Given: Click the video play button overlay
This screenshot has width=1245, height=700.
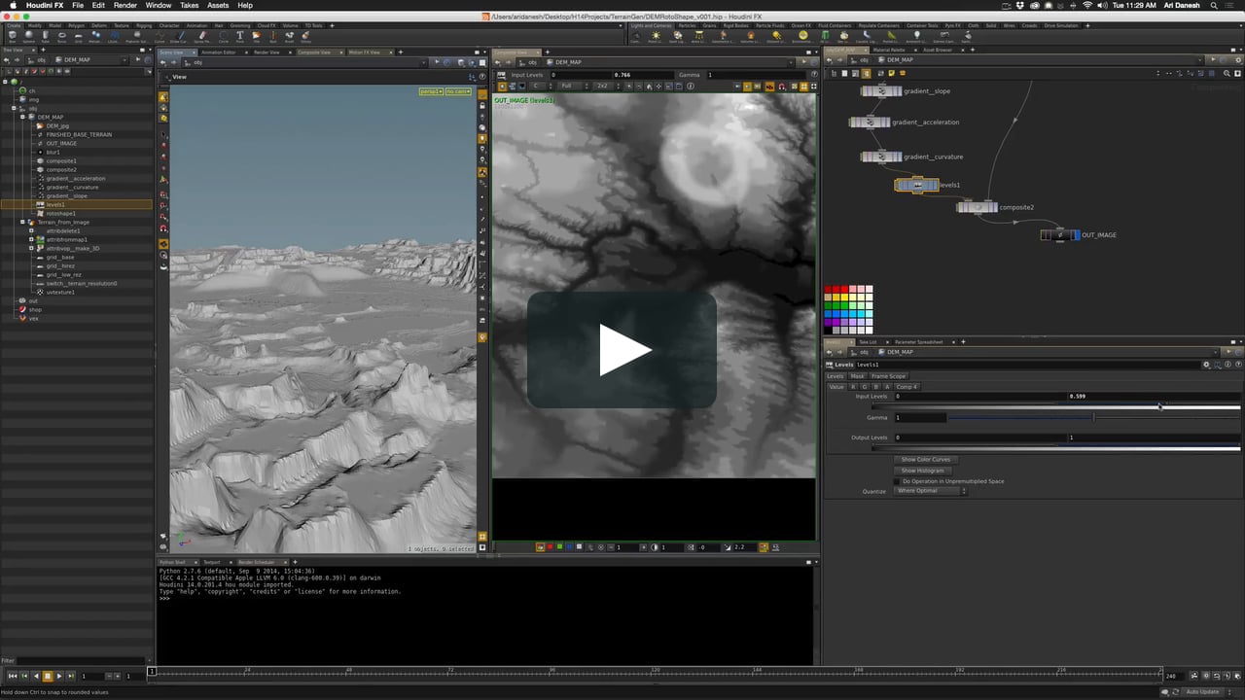Looking at the screenshot, I should [622, 350].
